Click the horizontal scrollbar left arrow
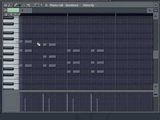 point(22,10)
